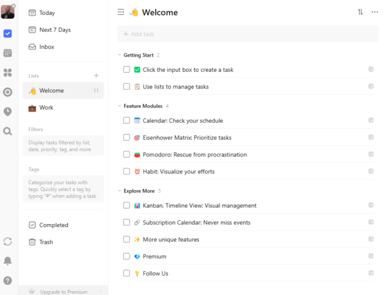
Task: Add a new list with plus button
Action: (x=96, y=75)
